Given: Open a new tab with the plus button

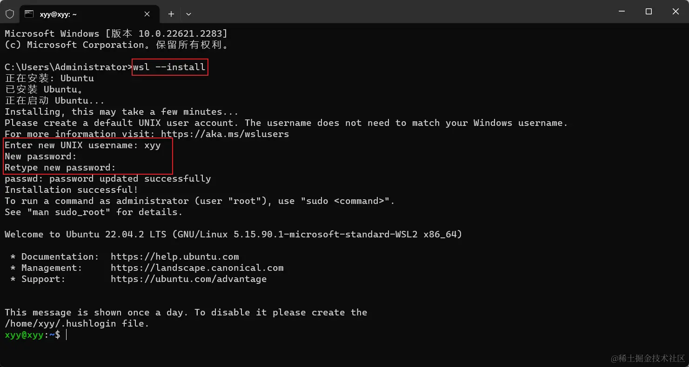Looking at the screenshot, I should coord(171,14).
